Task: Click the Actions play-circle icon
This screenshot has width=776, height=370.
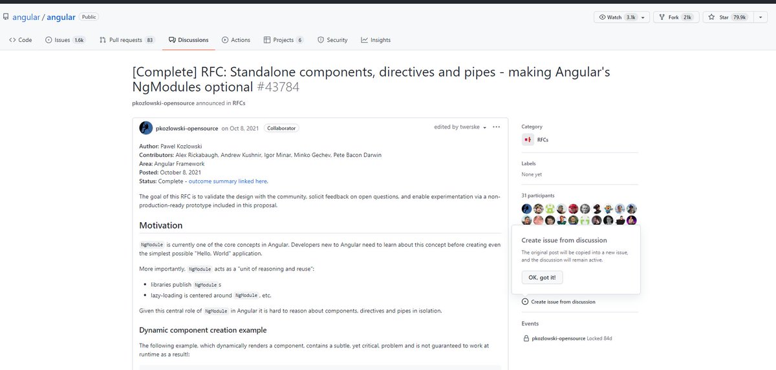Action: click(225, 40)
